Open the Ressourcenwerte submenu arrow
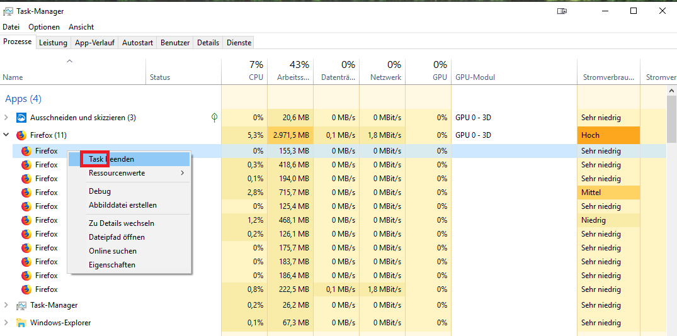Screen dimensions: 677x336 point(182,173)
